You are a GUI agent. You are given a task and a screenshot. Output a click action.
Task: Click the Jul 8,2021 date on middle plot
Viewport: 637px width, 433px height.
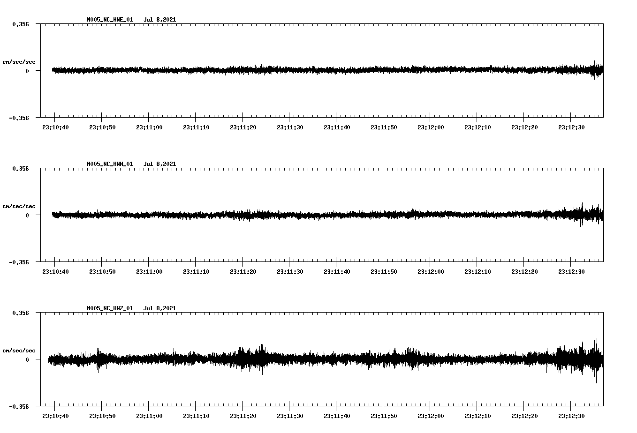pyautogui.click(x=160, y=164)
